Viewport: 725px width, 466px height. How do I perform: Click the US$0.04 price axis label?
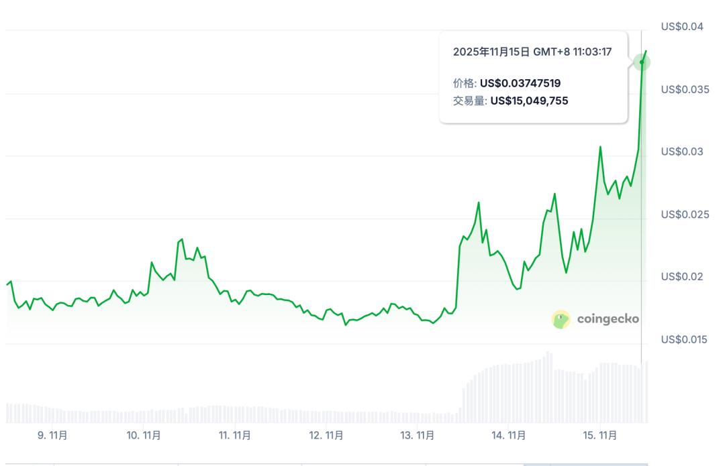[682, 27]
